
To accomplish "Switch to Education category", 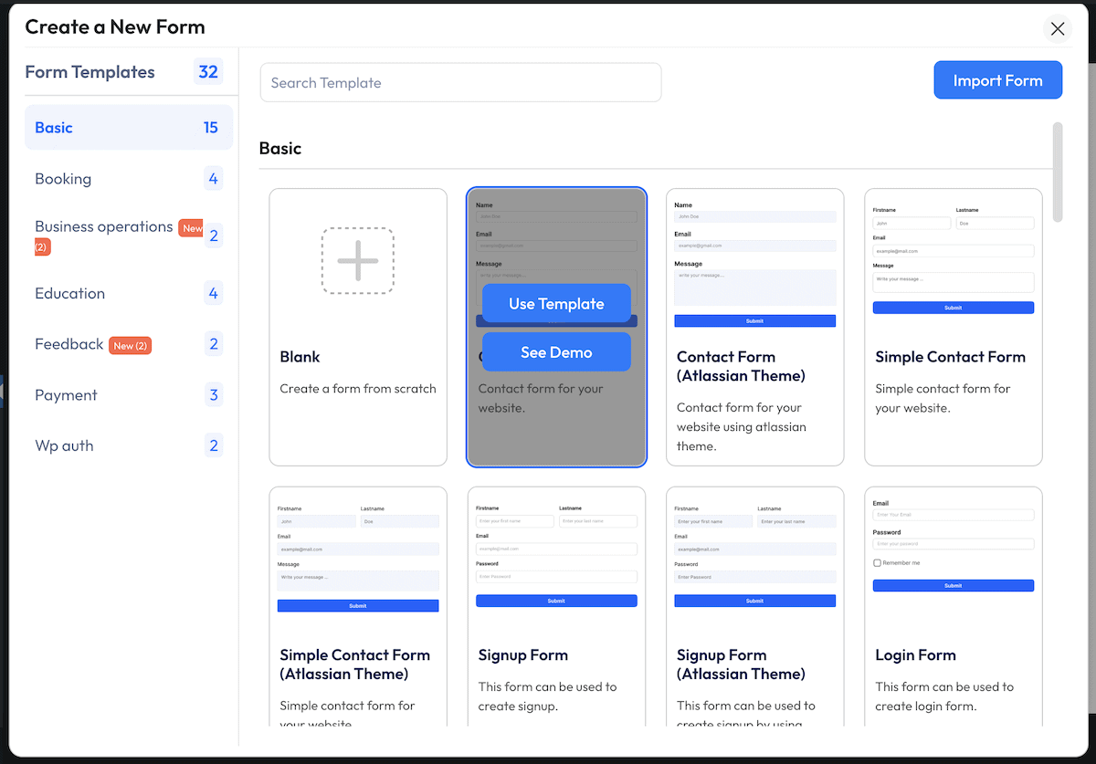I will (129, 293).
